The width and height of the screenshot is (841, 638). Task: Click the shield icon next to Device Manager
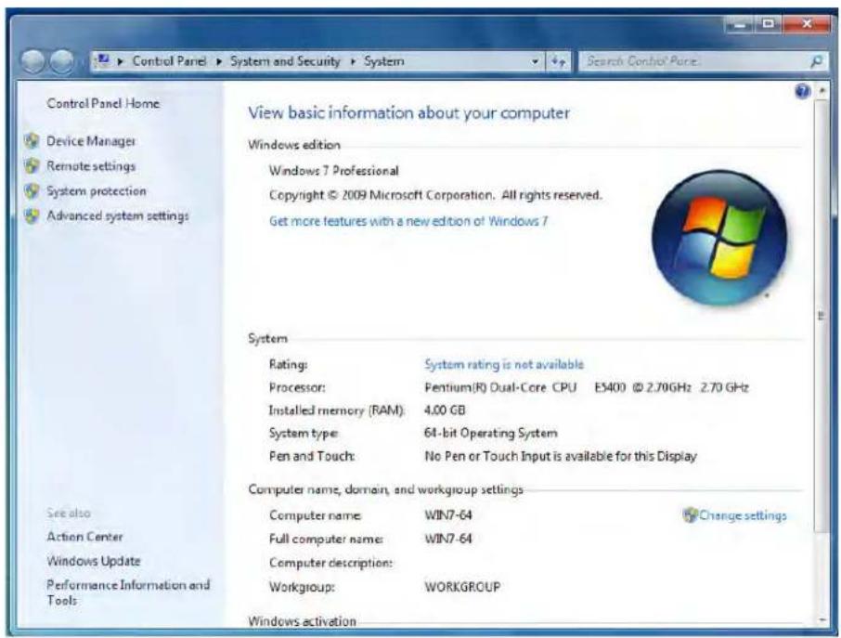tap(32, 141)
